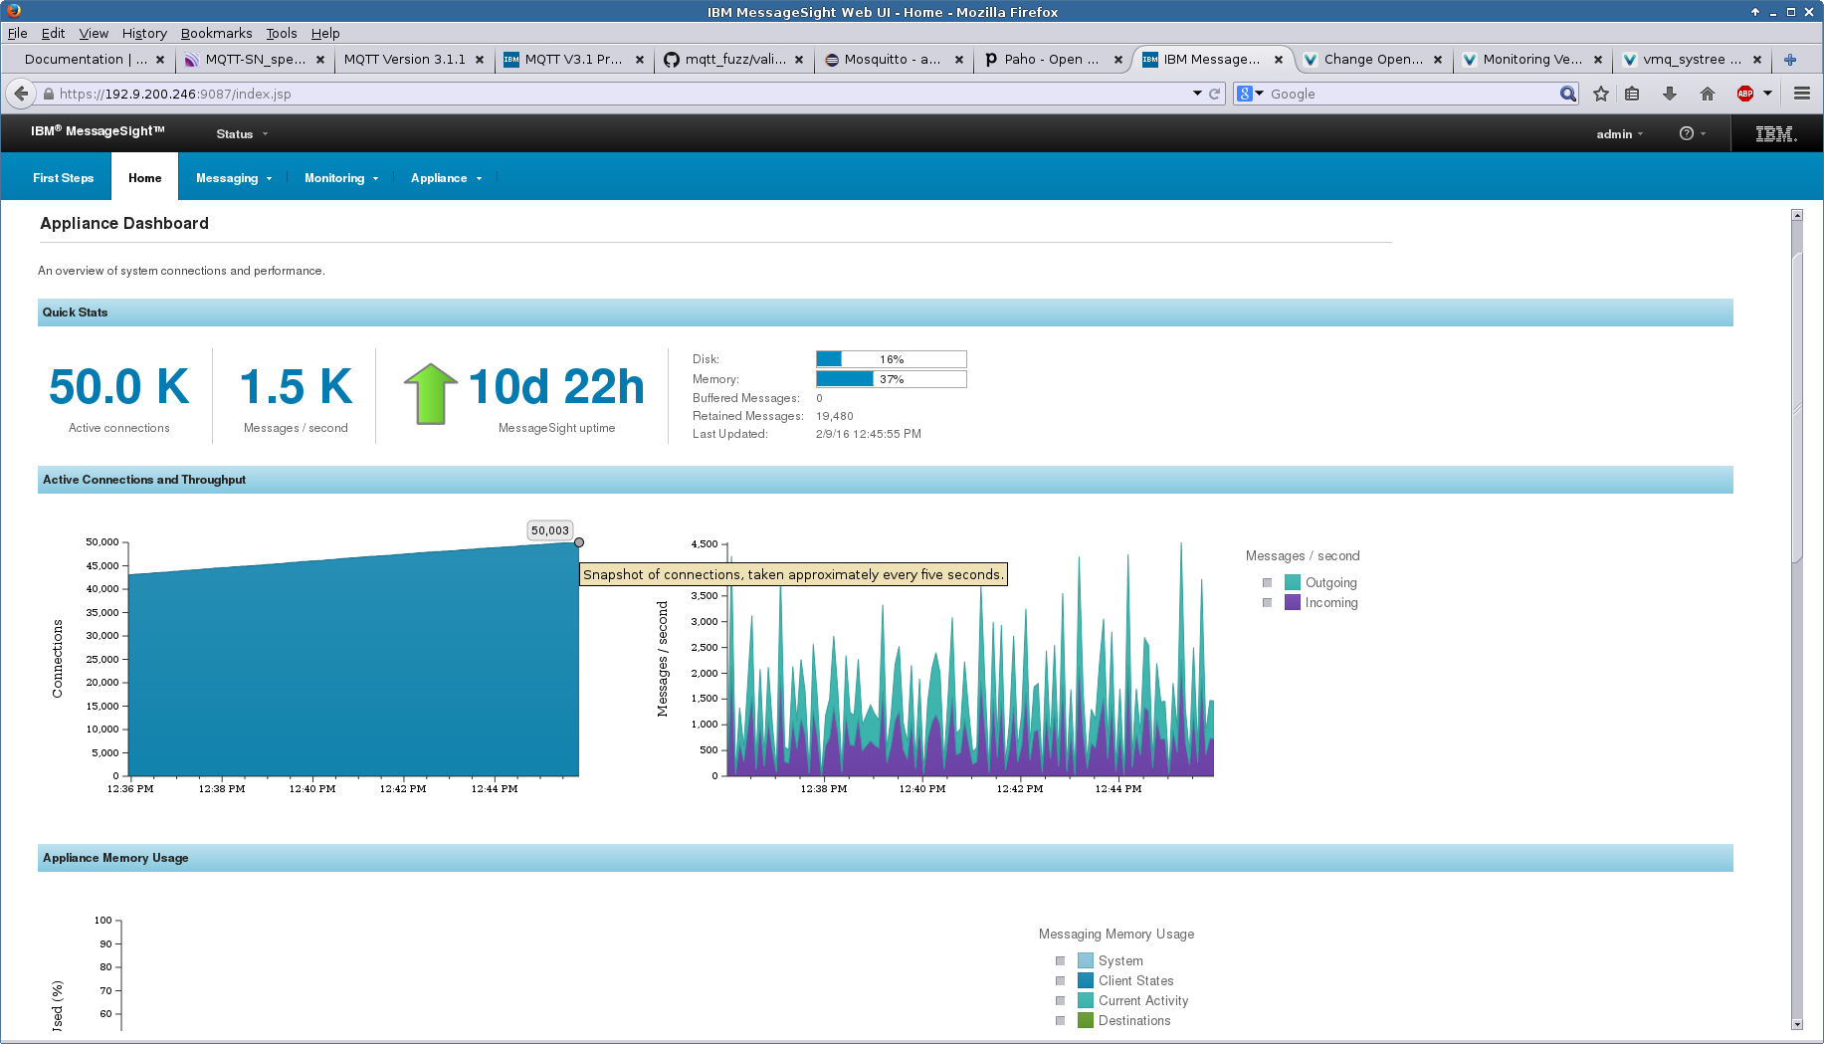Screen dimensions: 1824x1044
Task: Click in the browser address bar
Action: 597,93
